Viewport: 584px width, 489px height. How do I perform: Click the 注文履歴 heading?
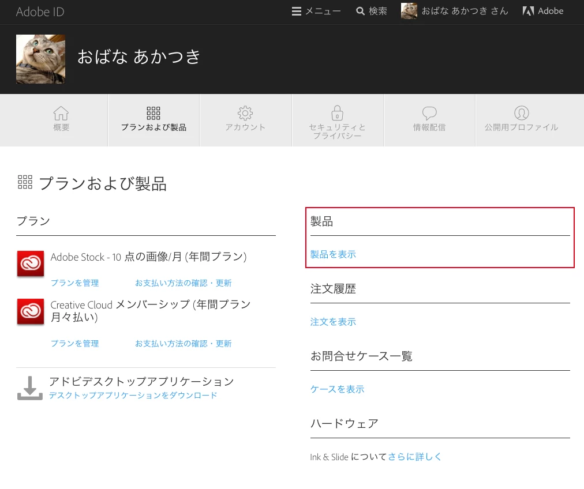[333, 289]
